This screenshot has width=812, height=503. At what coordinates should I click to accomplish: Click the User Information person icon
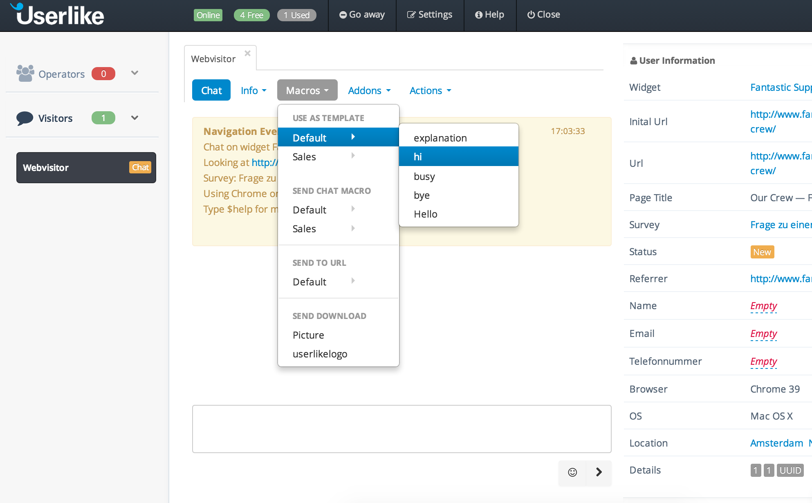633,61
